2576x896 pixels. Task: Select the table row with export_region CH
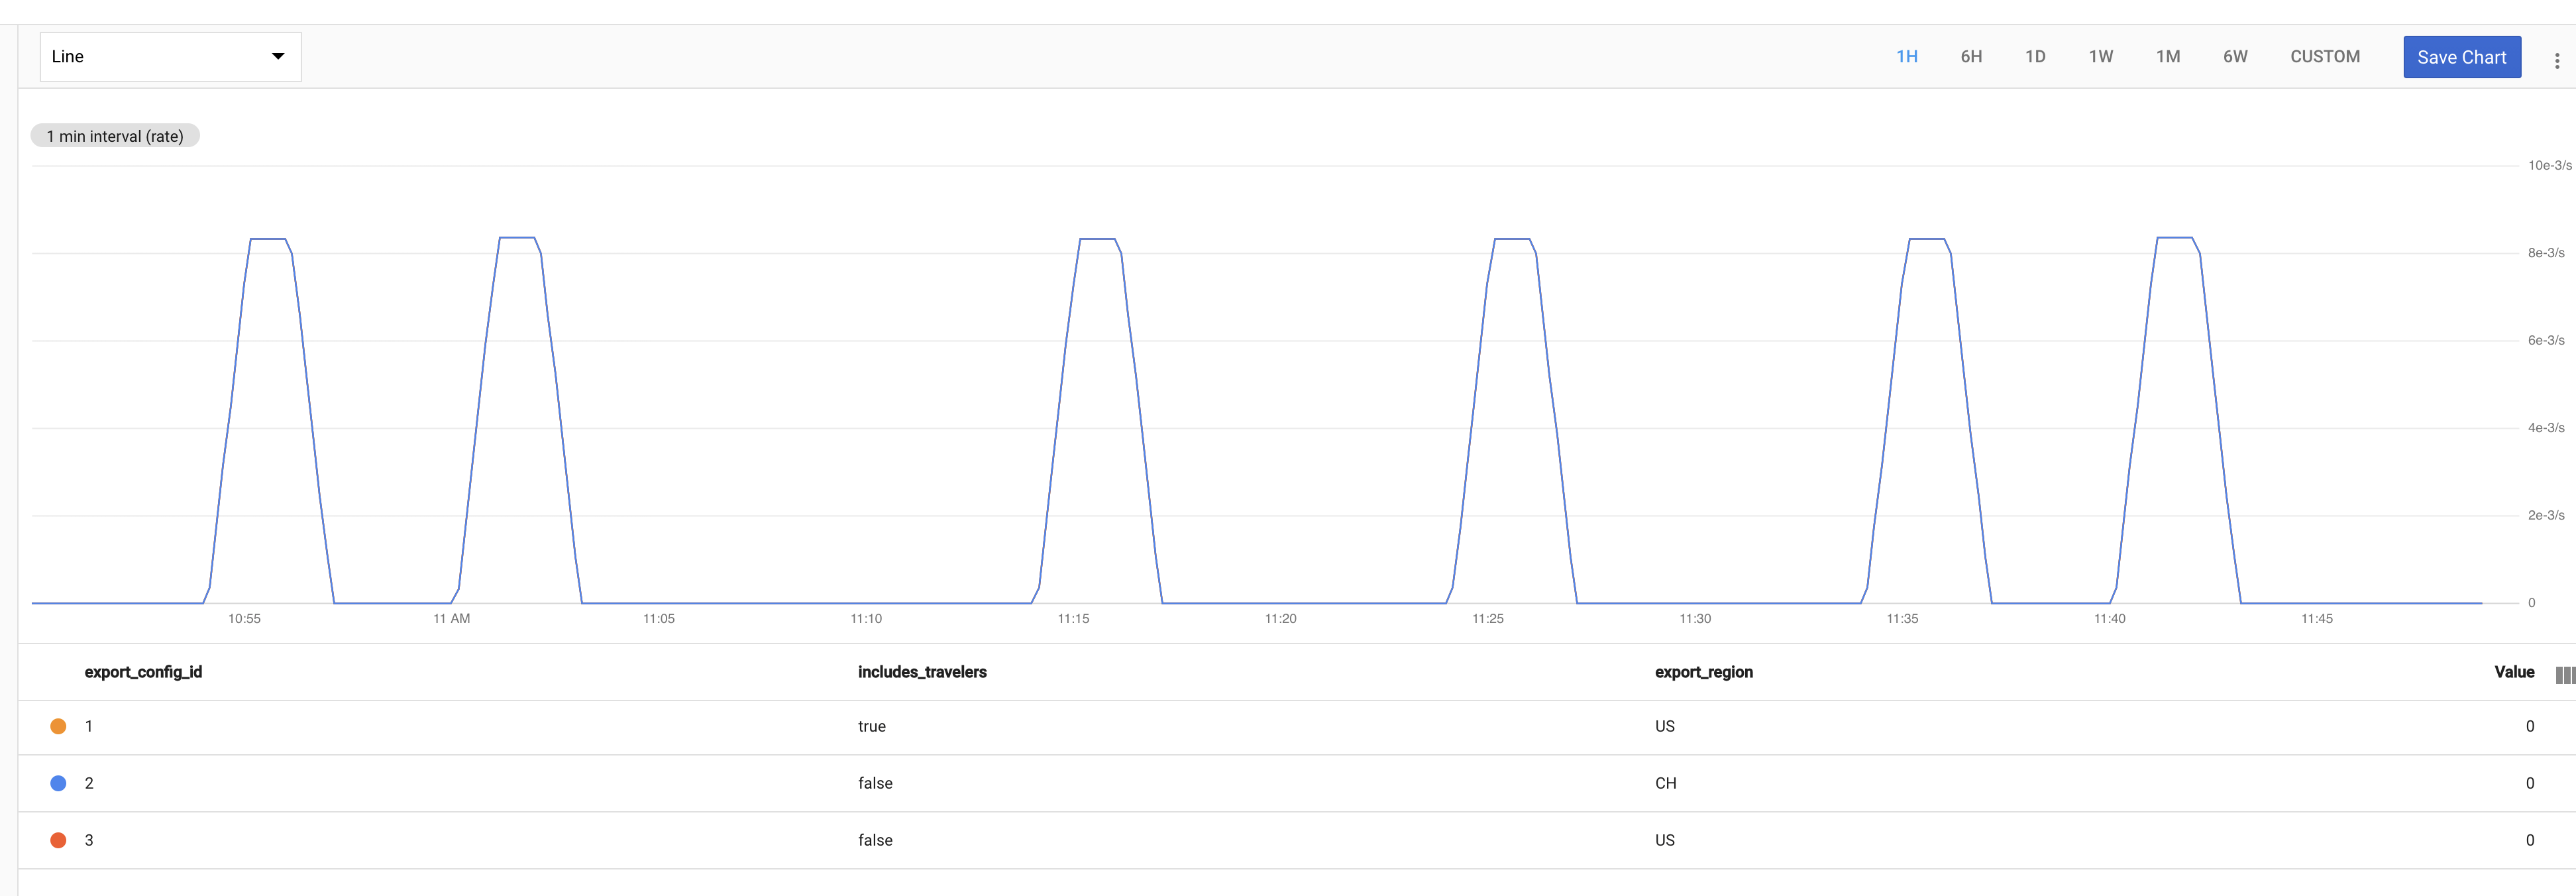pyautogui.click(x=1288, y=783)
